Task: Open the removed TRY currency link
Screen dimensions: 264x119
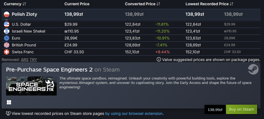Action: (33, 60)
